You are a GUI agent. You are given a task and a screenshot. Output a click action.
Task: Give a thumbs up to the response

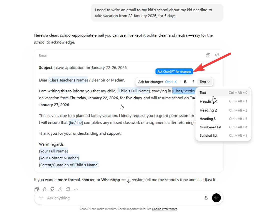click(44, 189)
